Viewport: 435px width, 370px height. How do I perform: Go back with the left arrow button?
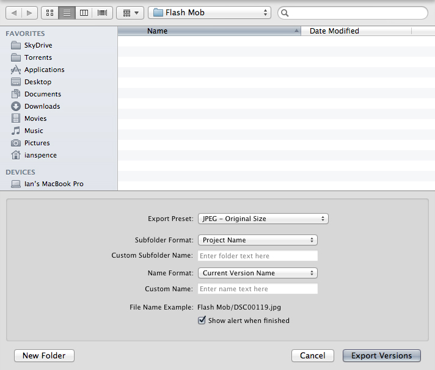coord(13,13)
